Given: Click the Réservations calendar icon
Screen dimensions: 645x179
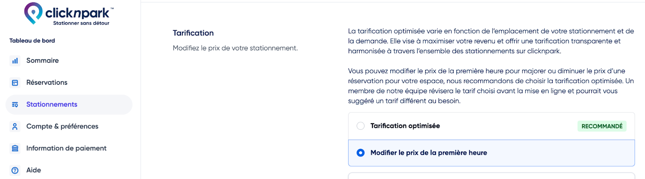Looking at the screenshot, I should click(15, 83).
